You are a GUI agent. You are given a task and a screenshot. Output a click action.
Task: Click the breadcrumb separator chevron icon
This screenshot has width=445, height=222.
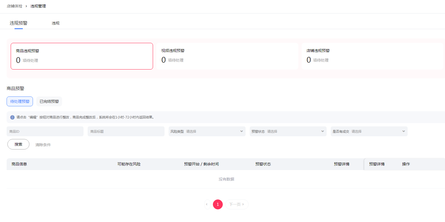[x=26, y=6]
